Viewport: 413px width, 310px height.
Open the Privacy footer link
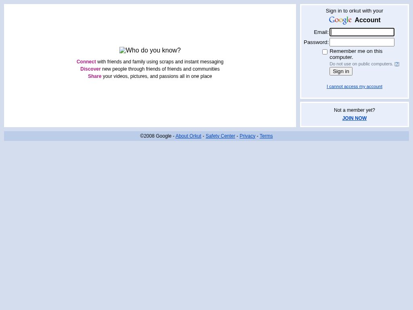coord(247,136)
